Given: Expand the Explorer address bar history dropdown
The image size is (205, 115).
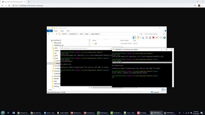Looking at the screenshot, I should pyautogui.click(x=140, y=34).
